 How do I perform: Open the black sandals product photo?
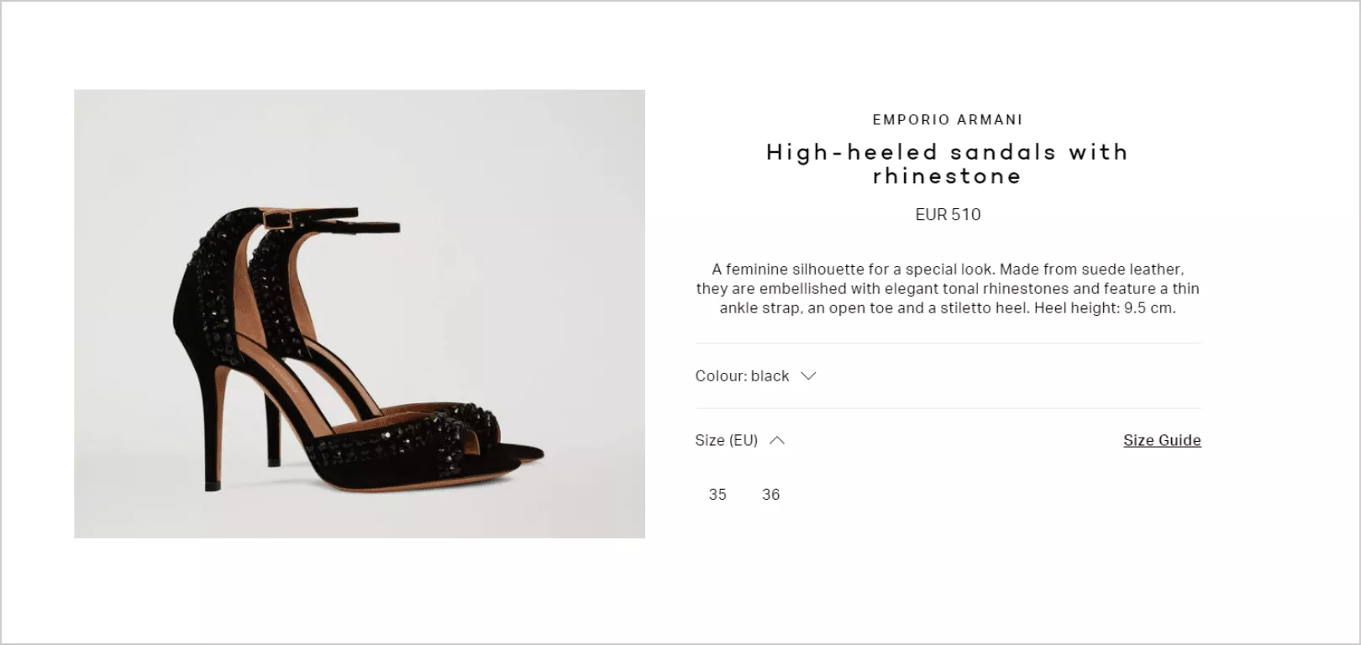360,314
